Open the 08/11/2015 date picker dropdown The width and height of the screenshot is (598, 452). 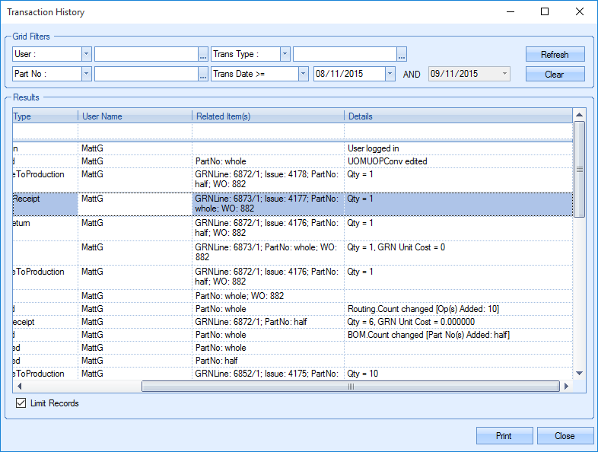390,74
